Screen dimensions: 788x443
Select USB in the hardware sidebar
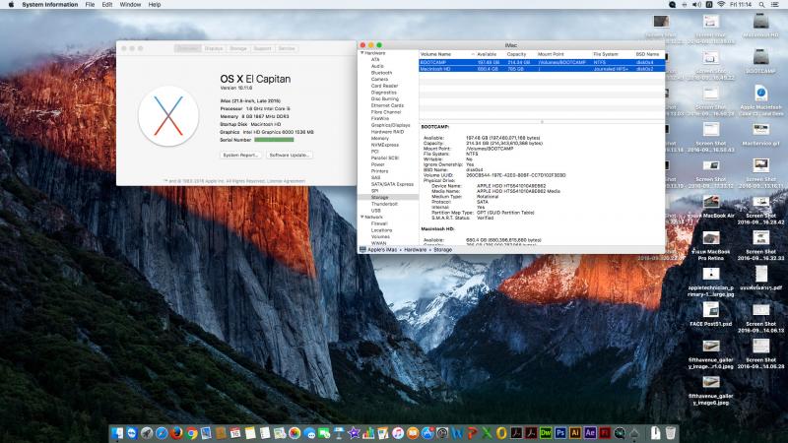click(376, 211)
